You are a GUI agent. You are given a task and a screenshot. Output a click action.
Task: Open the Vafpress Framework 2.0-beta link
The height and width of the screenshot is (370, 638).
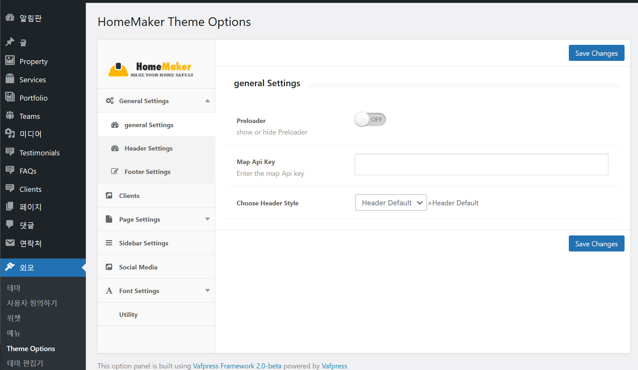(237, 366)
